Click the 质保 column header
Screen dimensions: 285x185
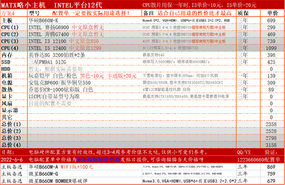[x=243, y=13]
